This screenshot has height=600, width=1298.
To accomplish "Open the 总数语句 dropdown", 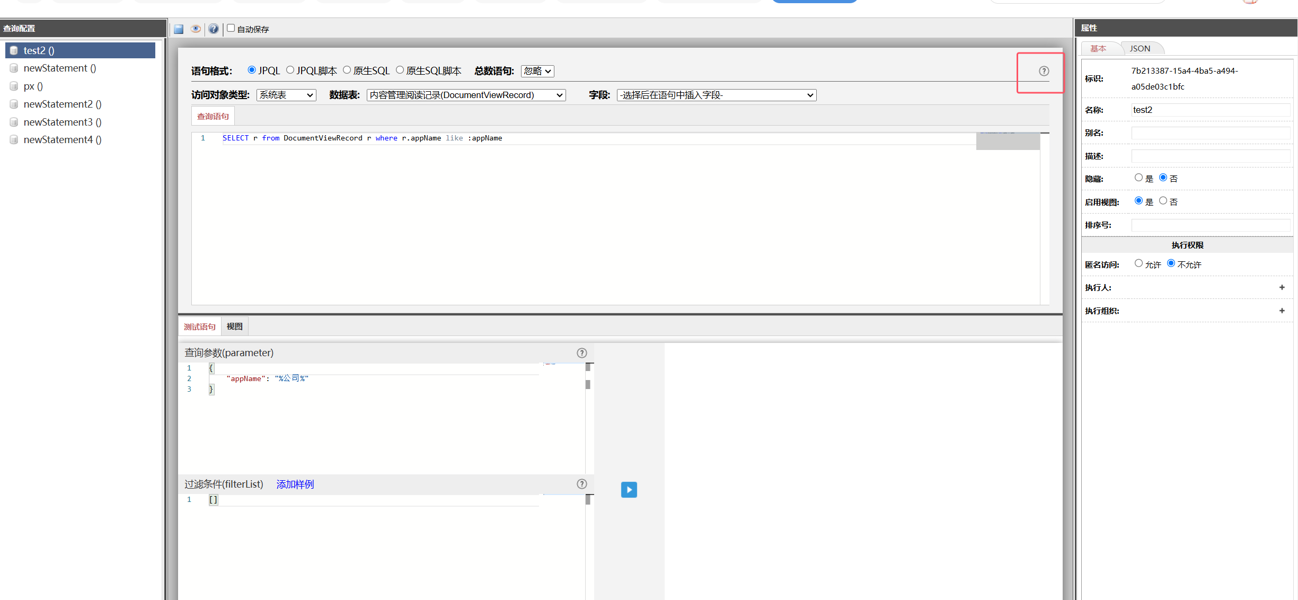I will 537,71.
